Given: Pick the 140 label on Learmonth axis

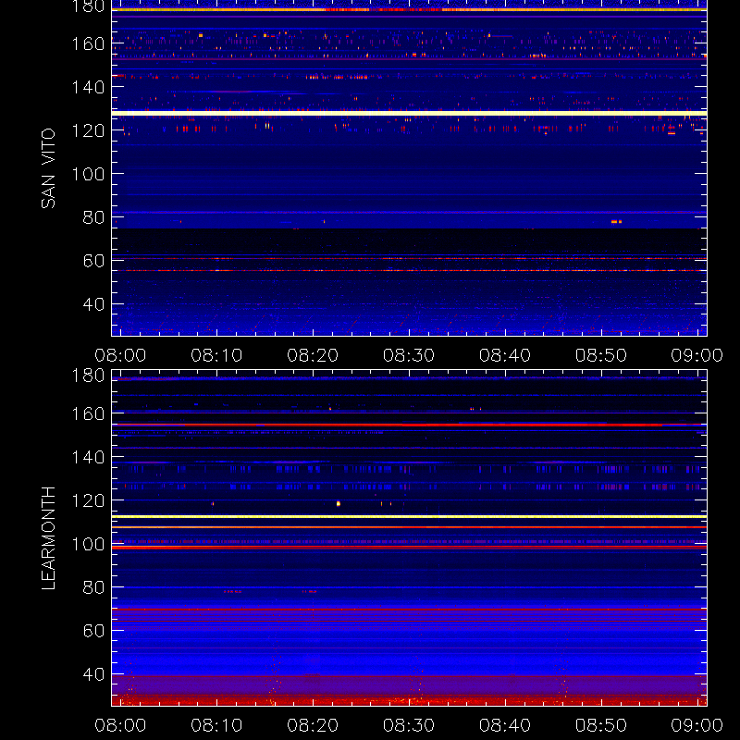Looking at the screenshot, I should [x=88, y=457].
